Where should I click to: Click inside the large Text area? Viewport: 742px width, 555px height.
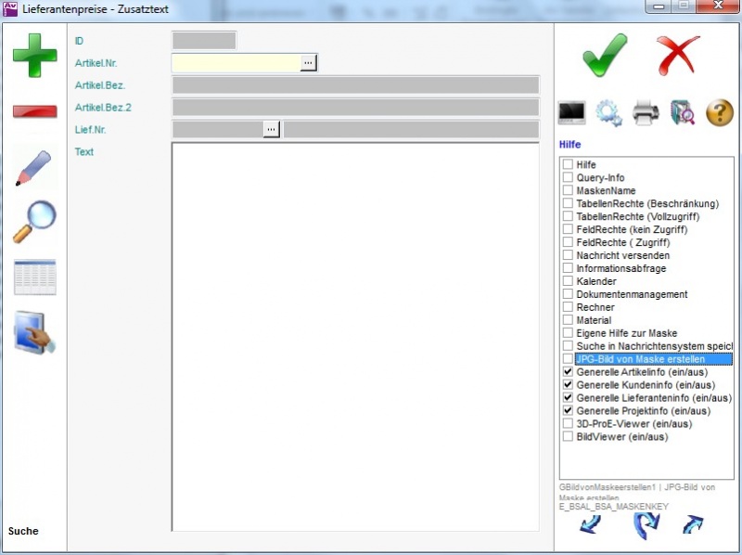pos(355,336)
